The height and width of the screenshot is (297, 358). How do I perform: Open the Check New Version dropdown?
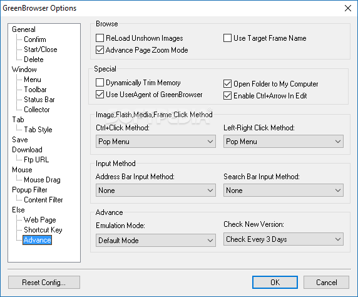284,239
